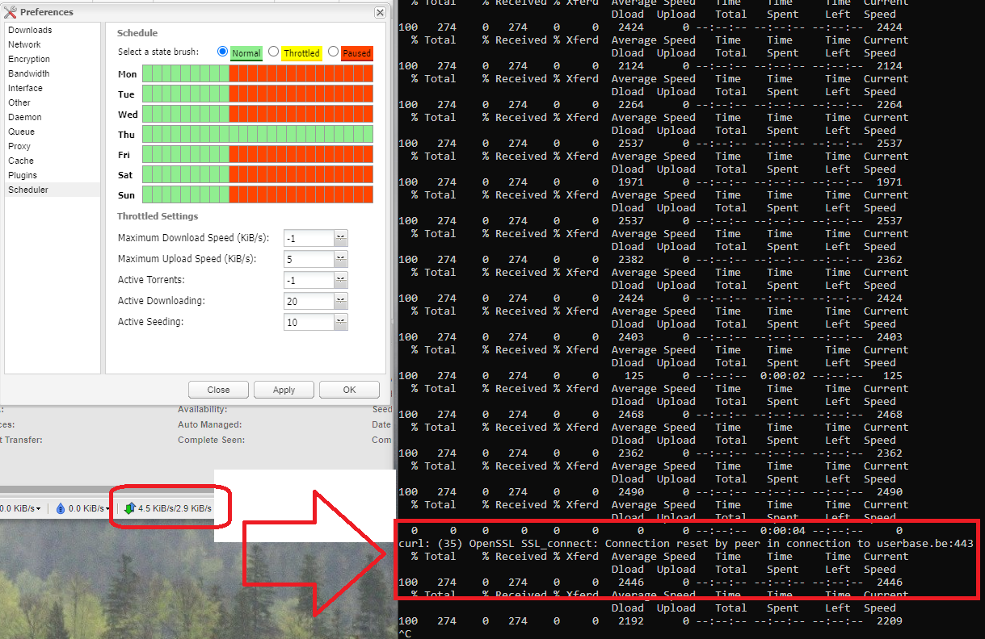This screenshot has height=639, width=985.
Task: Click the Maximum Download Speed spinner arrows
Action: click(341, 238)
